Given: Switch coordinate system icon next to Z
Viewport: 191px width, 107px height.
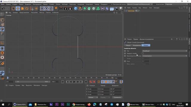Looking at the screenshot, I should [x=56, y=9].
